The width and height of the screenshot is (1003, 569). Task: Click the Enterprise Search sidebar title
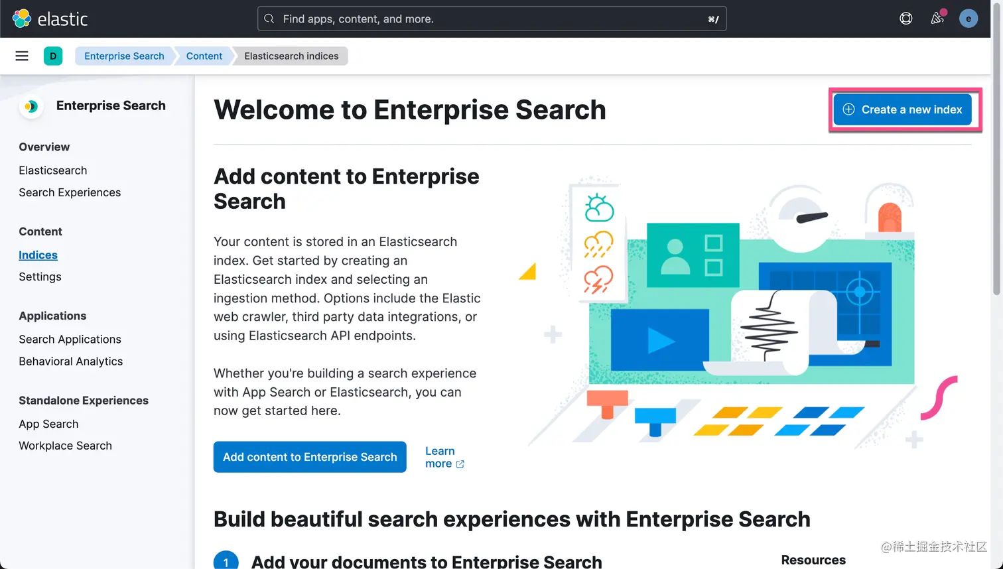point(111,105)
